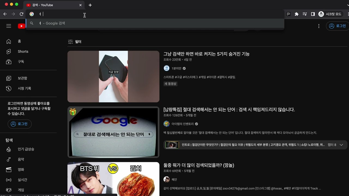Image resolution: width=349 pixels, height=196 pixels.
Task: Toggle the browser side panel
Action: (313, 14)
